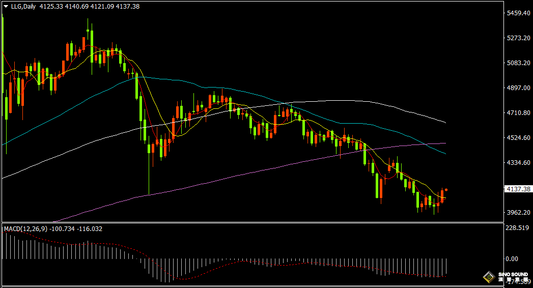Click the 5459.40 price axis label

518,13
